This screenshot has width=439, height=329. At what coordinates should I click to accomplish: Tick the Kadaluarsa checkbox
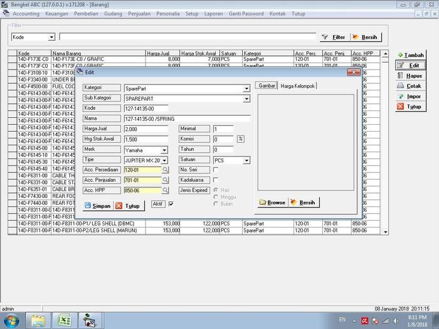(216, 180)
